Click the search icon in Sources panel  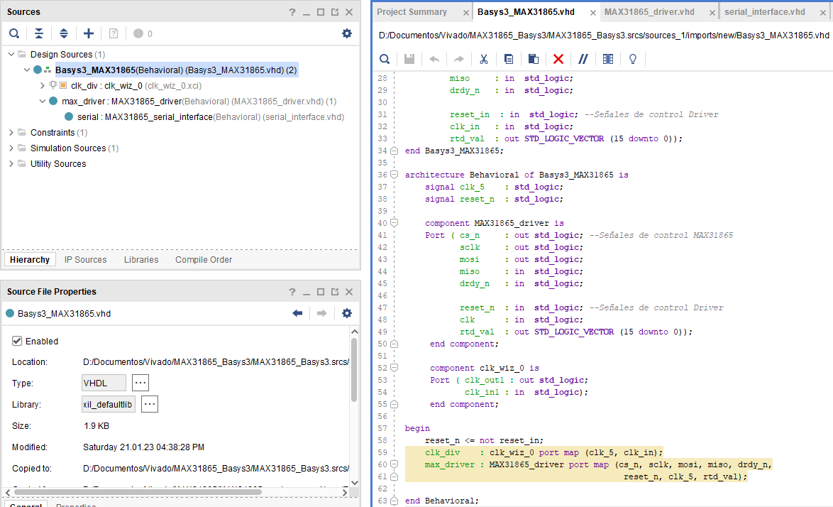pyautogui.click(x=14, y=33)
